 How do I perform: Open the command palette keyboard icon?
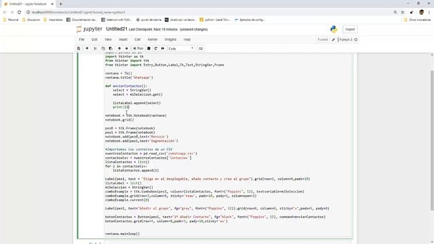[x=201, y=48]
